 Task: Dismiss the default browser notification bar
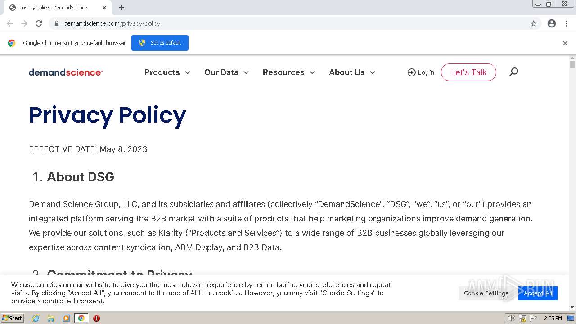[x=565, y=43]
